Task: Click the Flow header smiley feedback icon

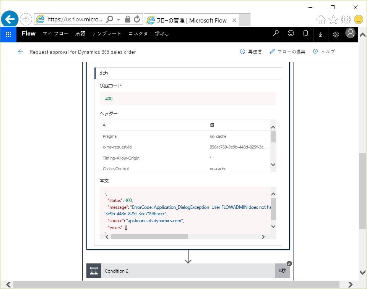Action: point(291,34)
